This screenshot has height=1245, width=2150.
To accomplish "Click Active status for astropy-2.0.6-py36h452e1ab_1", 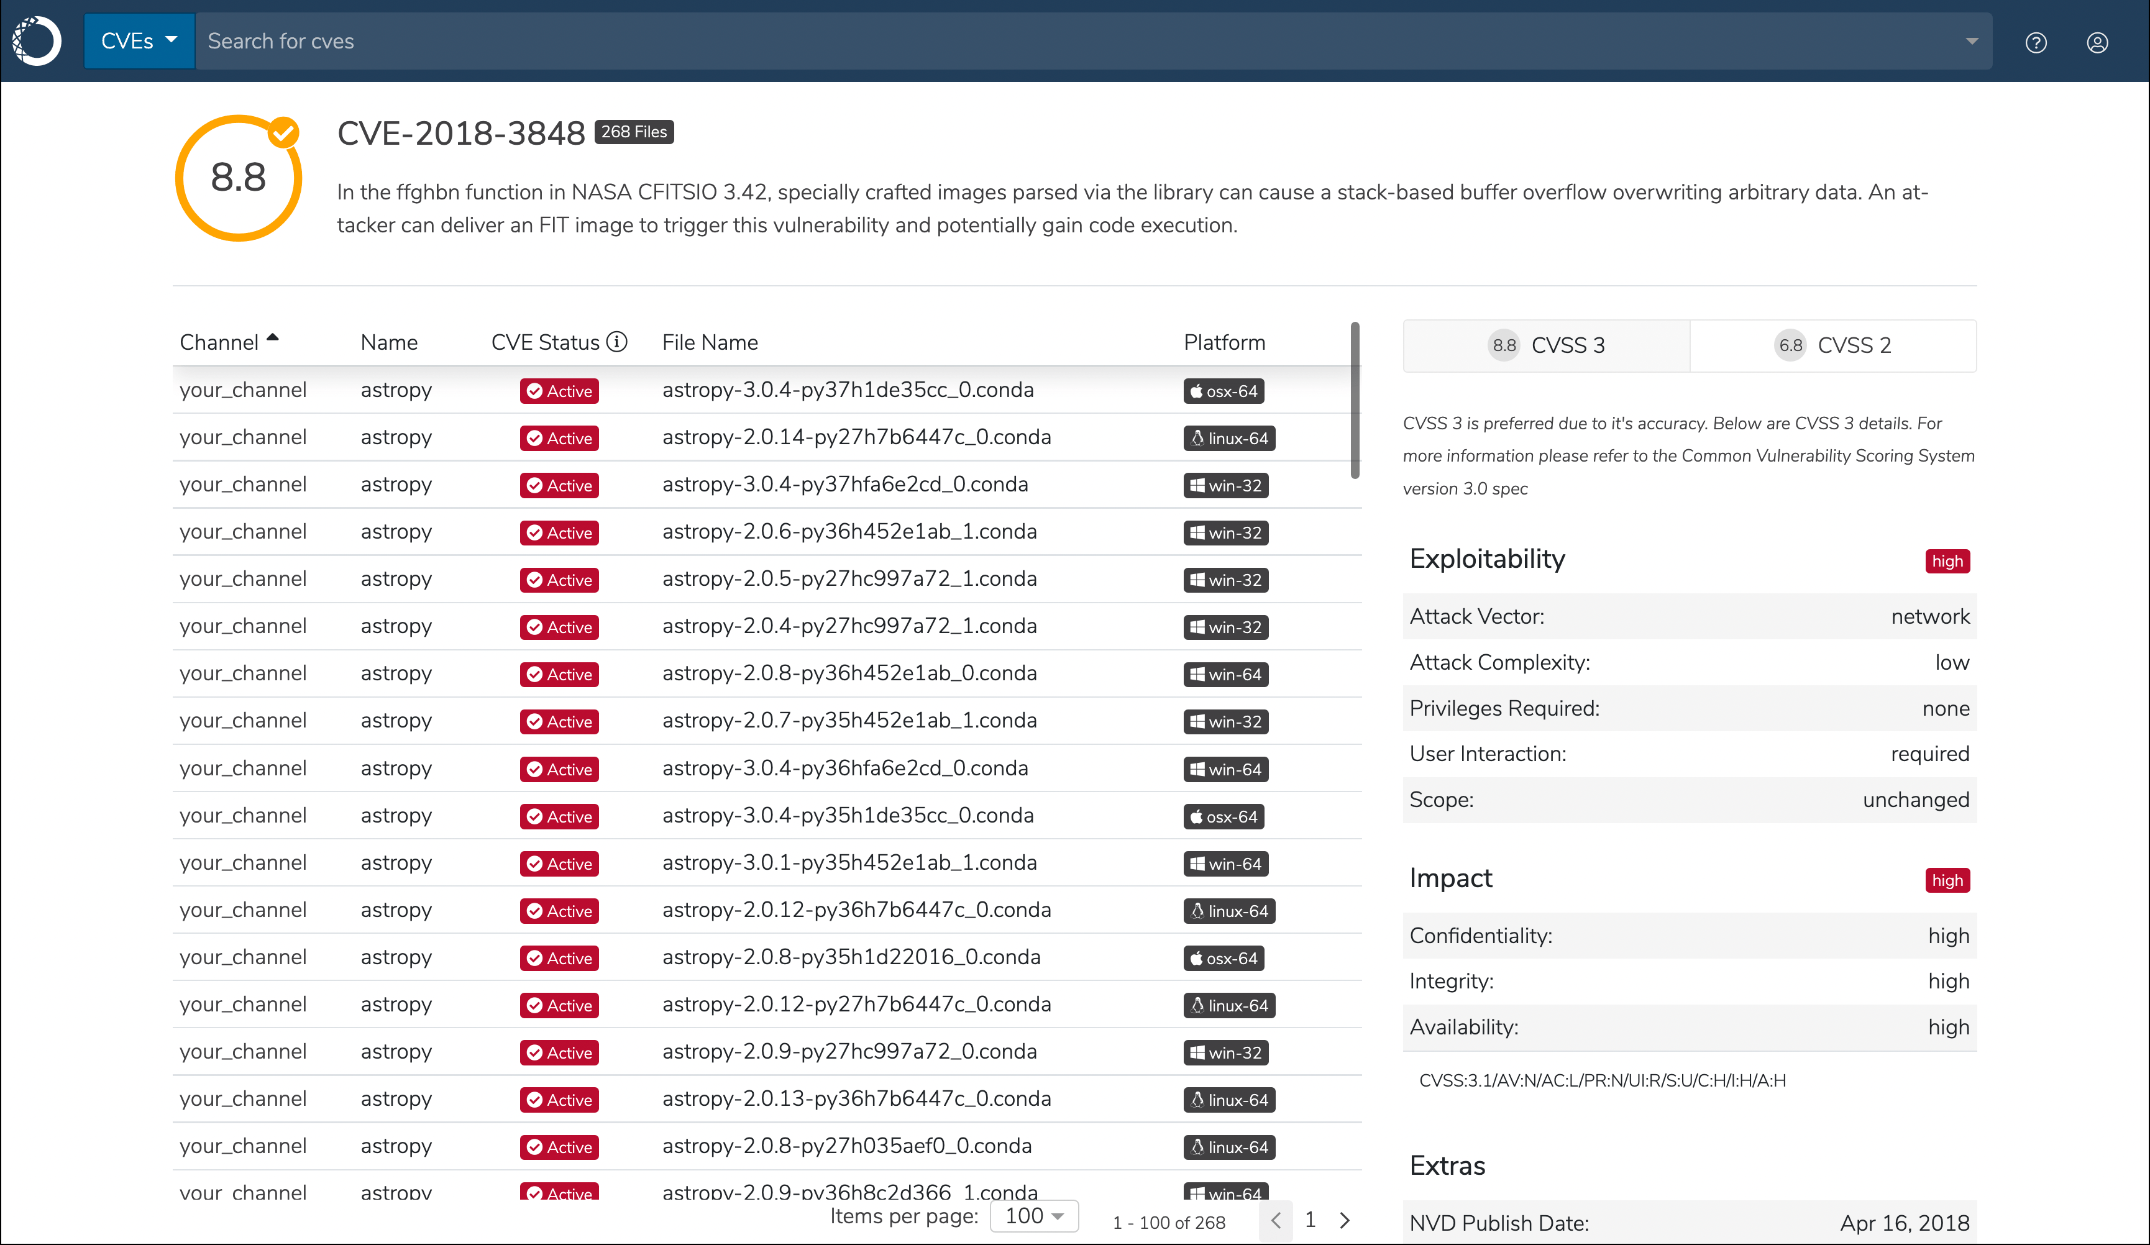I will [x=559, y=533].
